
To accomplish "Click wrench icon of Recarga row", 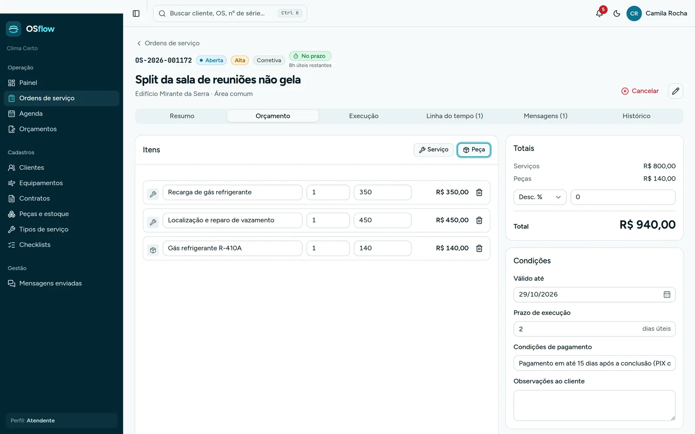I will [x=153, y=194].
